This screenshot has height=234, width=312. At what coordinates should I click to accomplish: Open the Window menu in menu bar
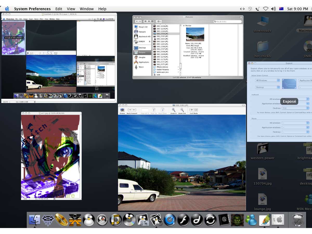click(87, 9)
